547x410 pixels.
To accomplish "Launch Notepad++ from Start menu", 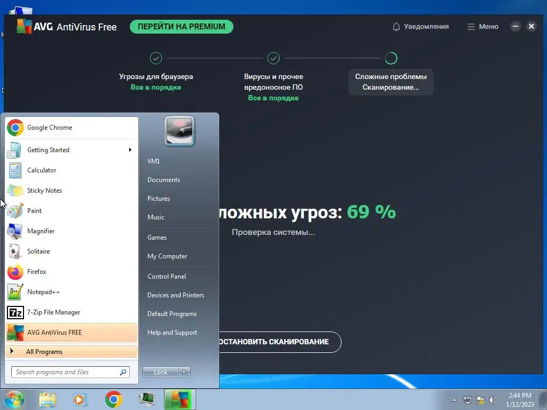I will [72, 292].
